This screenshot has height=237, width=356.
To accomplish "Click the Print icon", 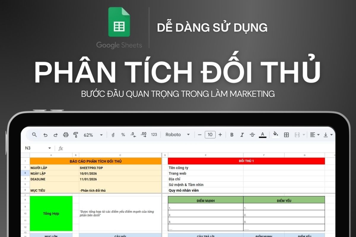I will [66, 135].
